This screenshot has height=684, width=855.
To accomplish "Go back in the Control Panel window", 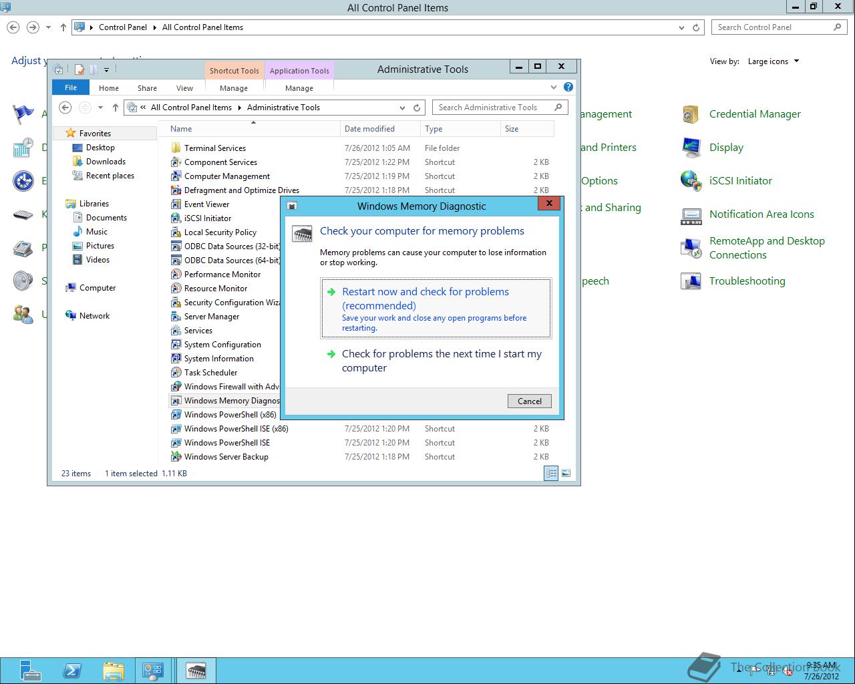I will [13, 27].
